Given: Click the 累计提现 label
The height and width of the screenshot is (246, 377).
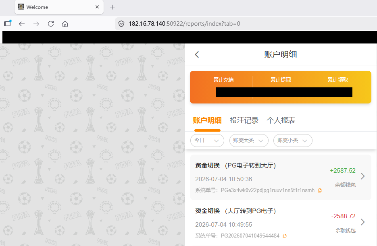Looking at the screenshot, I should (x=281, y=80).
